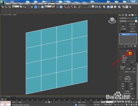The width and height of the screenshot is (138, 106).
Task: Select the 多个 preview selection radio
Action: (x=132, y=69)
